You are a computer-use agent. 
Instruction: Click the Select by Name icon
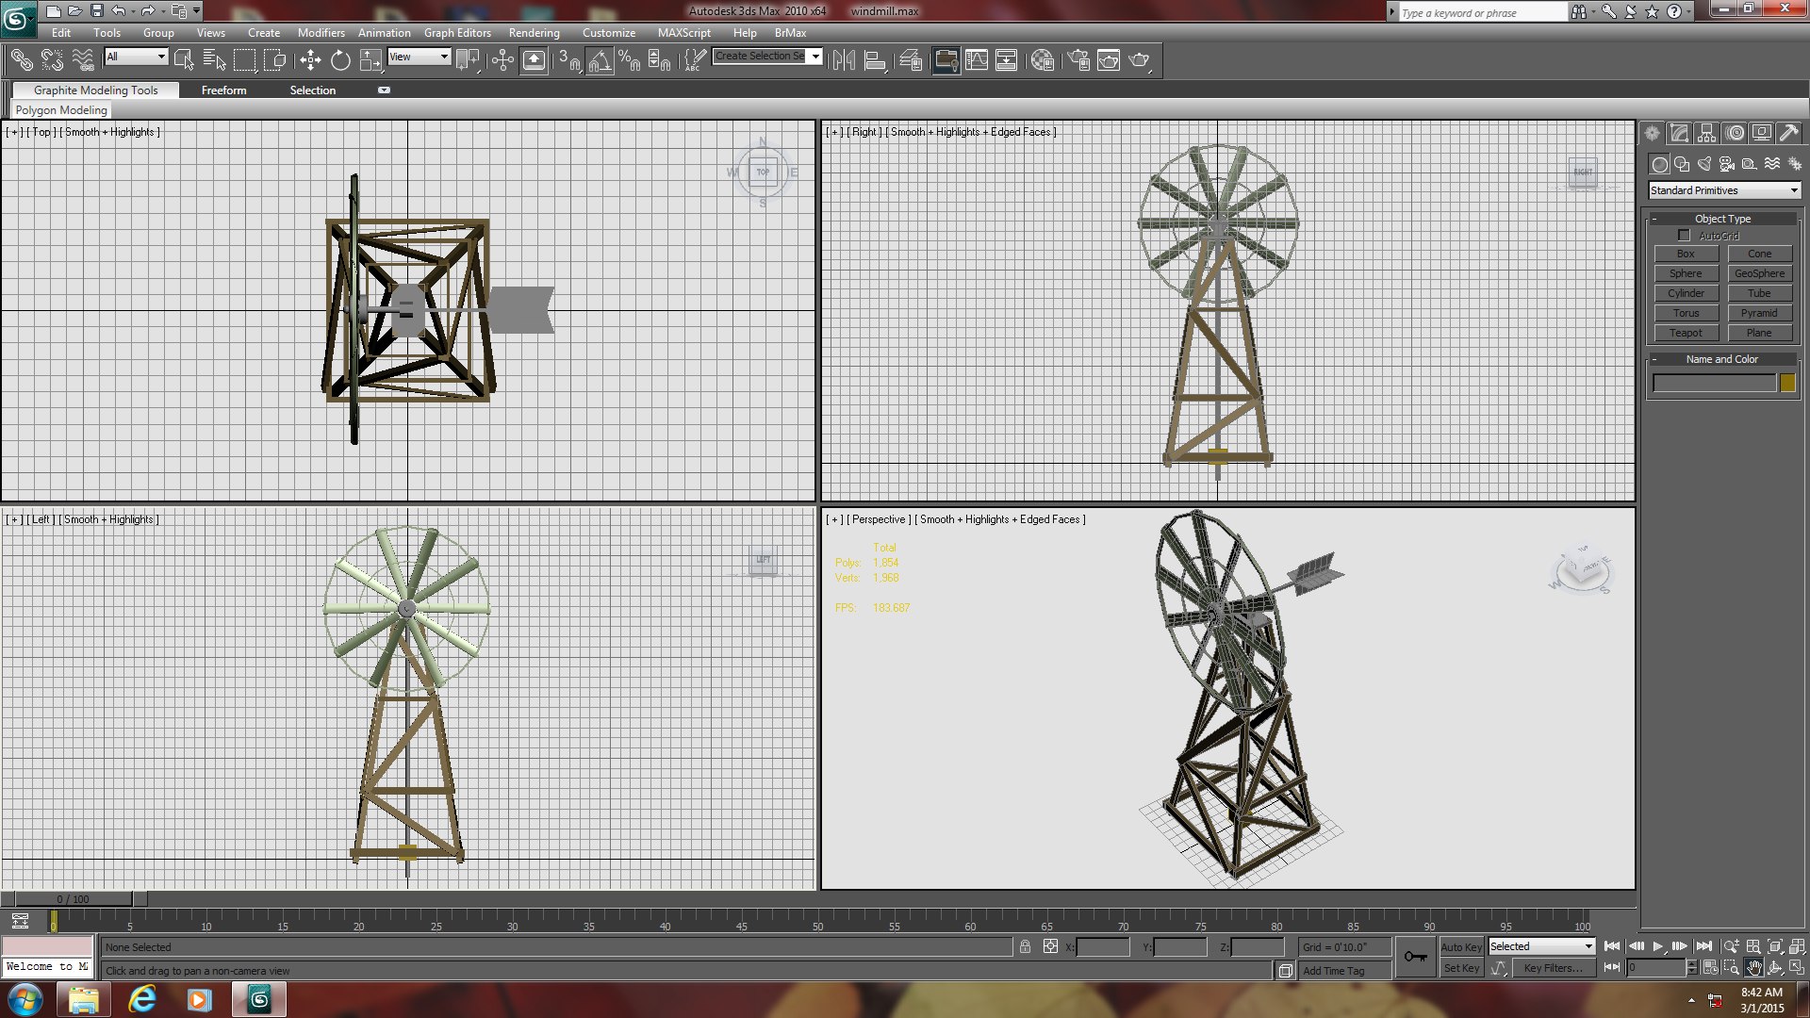[214, 60]
